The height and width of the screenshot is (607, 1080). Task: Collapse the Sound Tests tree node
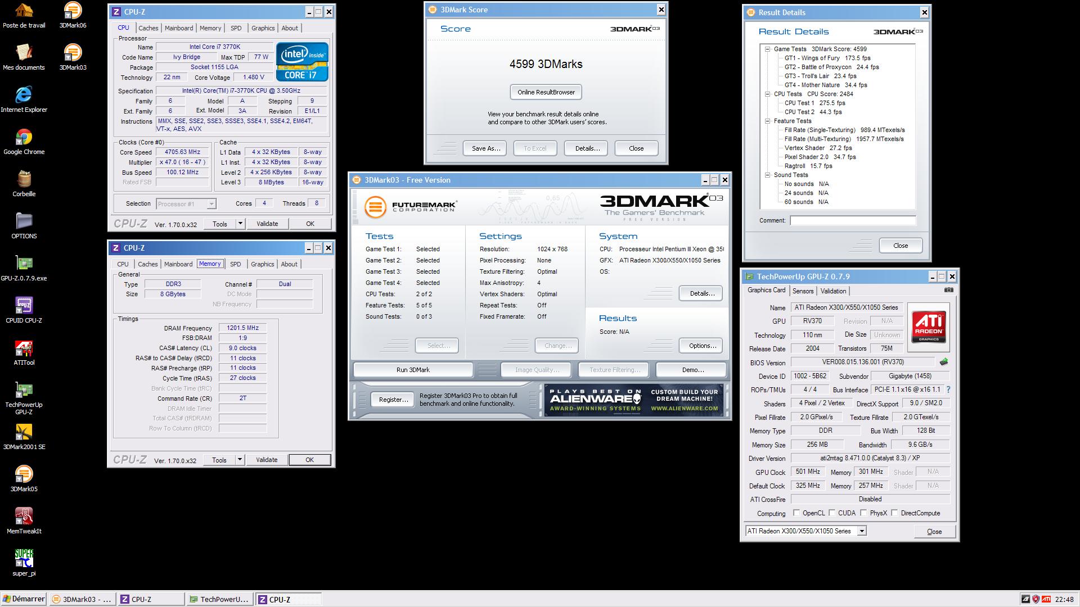[767, 175]
